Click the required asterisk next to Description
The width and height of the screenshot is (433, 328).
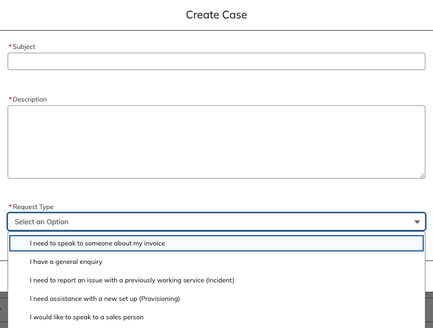tap(10, 99)
